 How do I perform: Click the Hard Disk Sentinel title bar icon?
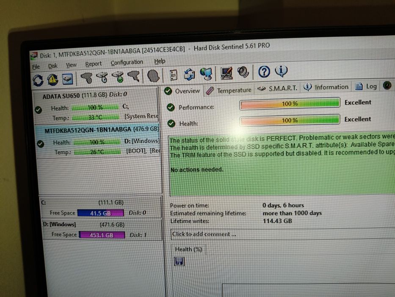34,56
